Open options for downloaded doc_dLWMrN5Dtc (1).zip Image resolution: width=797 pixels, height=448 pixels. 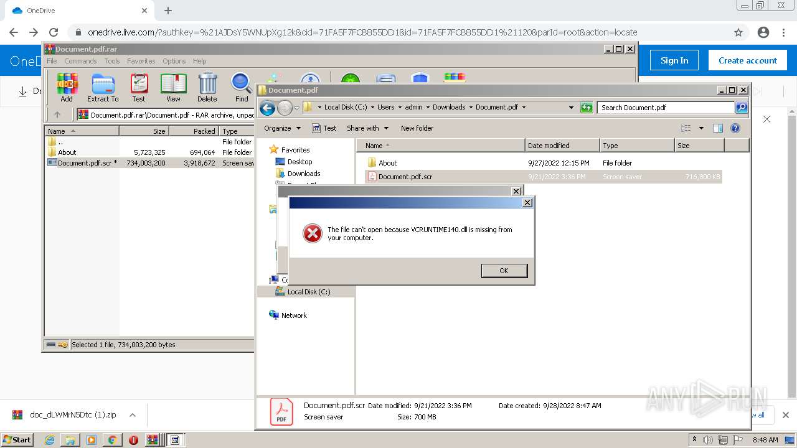pos(132,415)
